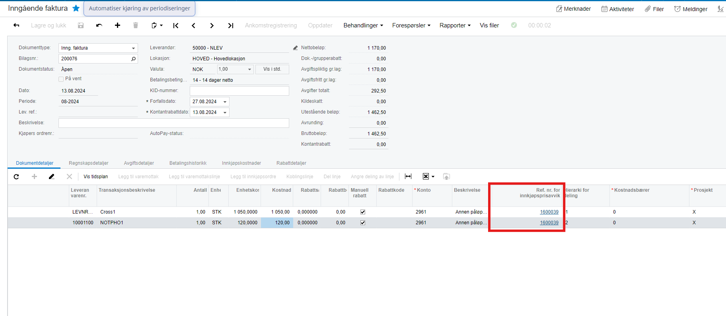Go to last record icon
Screen dimensions: 726x316
230,25
